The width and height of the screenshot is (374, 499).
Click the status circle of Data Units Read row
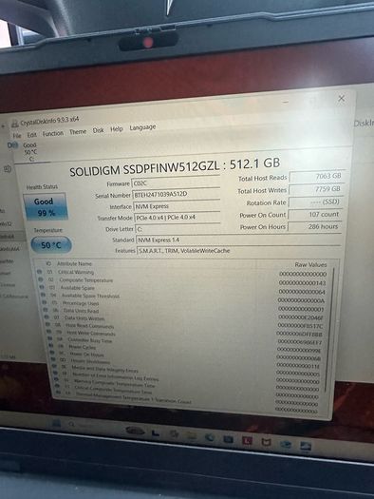coord(46,309)
